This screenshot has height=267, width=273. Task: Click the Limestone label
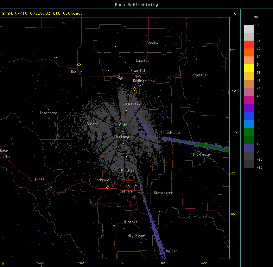(48, 113)
